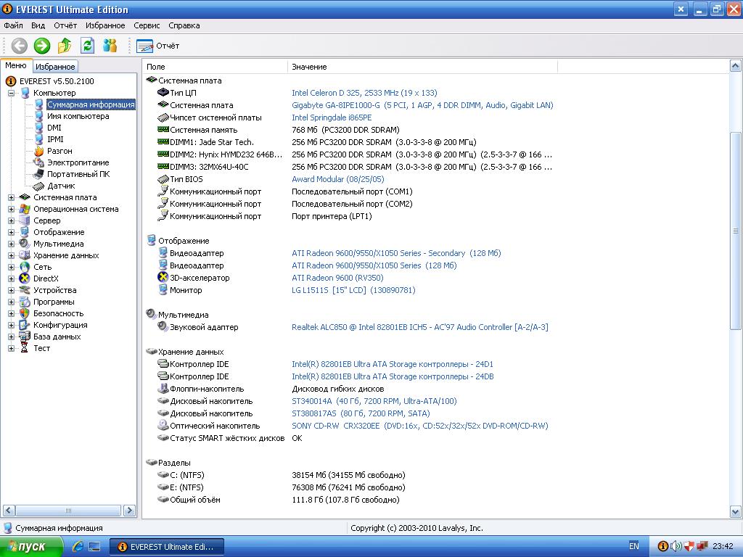Image resolution: width=743 pixels, height=557 pixels.
Task: Click the grey Back arrow toolbar icon
Action: point(20,46)
